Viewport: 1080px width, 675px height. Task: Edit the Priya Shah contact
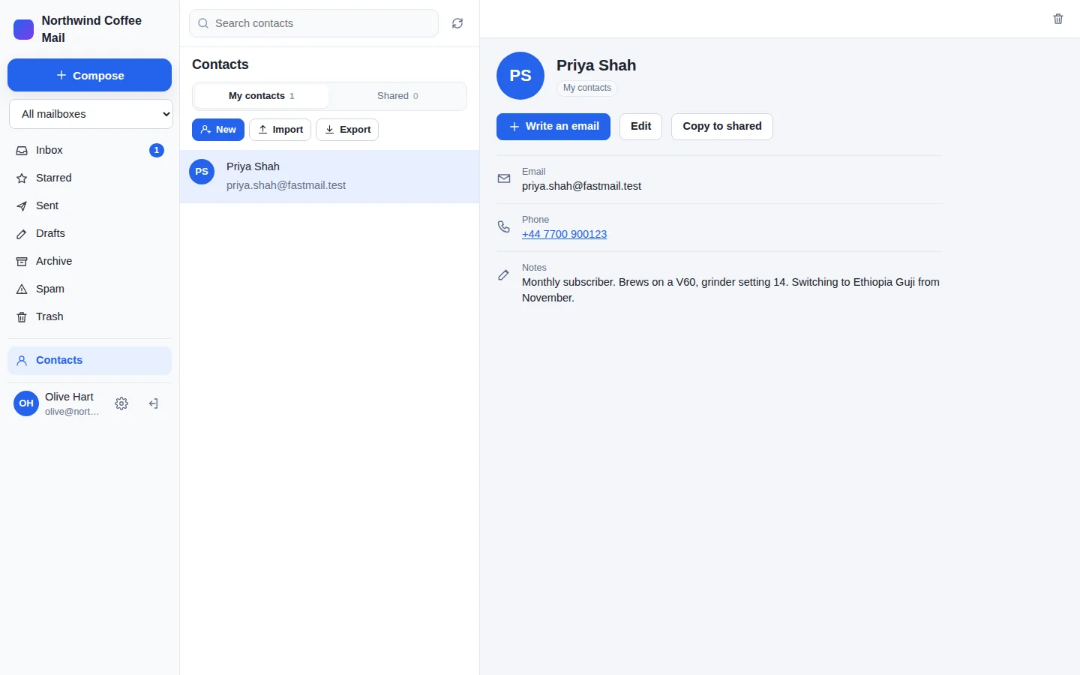(640, 127)
